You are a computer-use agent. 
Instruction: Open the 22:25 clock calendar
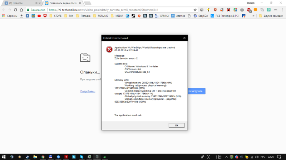click(x=271, y=157)
